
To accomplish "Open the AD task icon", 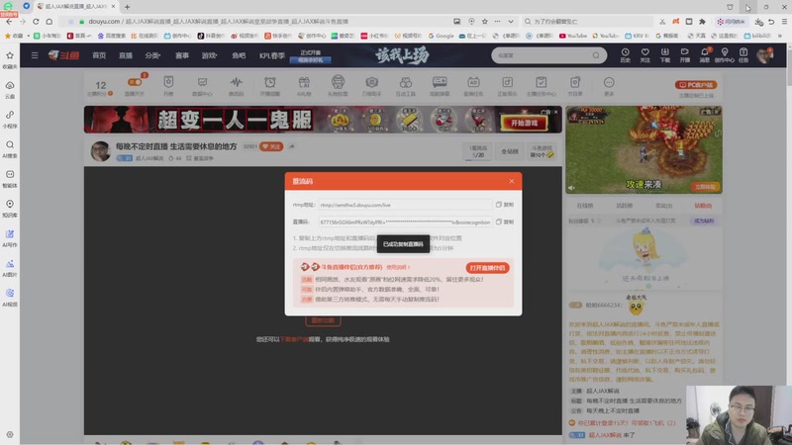I will pos(473,86).
